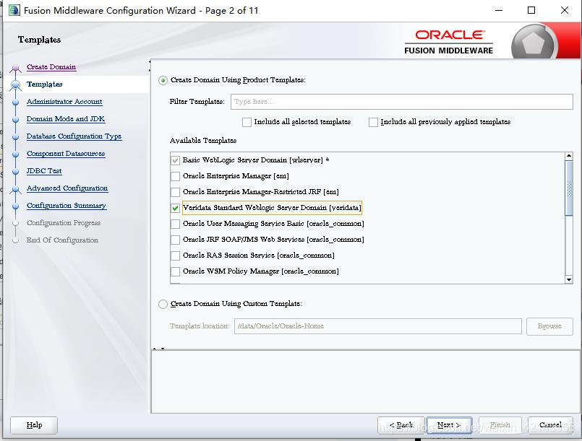Select the Templates step in navigation
Viewport: 582px width, 441px height.
(x=45, y=84)
